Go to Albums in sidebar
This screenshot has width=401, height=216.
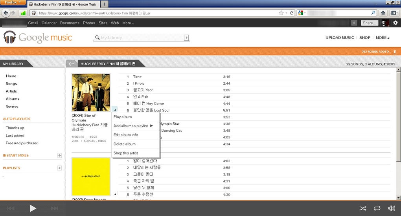(12, 99)
